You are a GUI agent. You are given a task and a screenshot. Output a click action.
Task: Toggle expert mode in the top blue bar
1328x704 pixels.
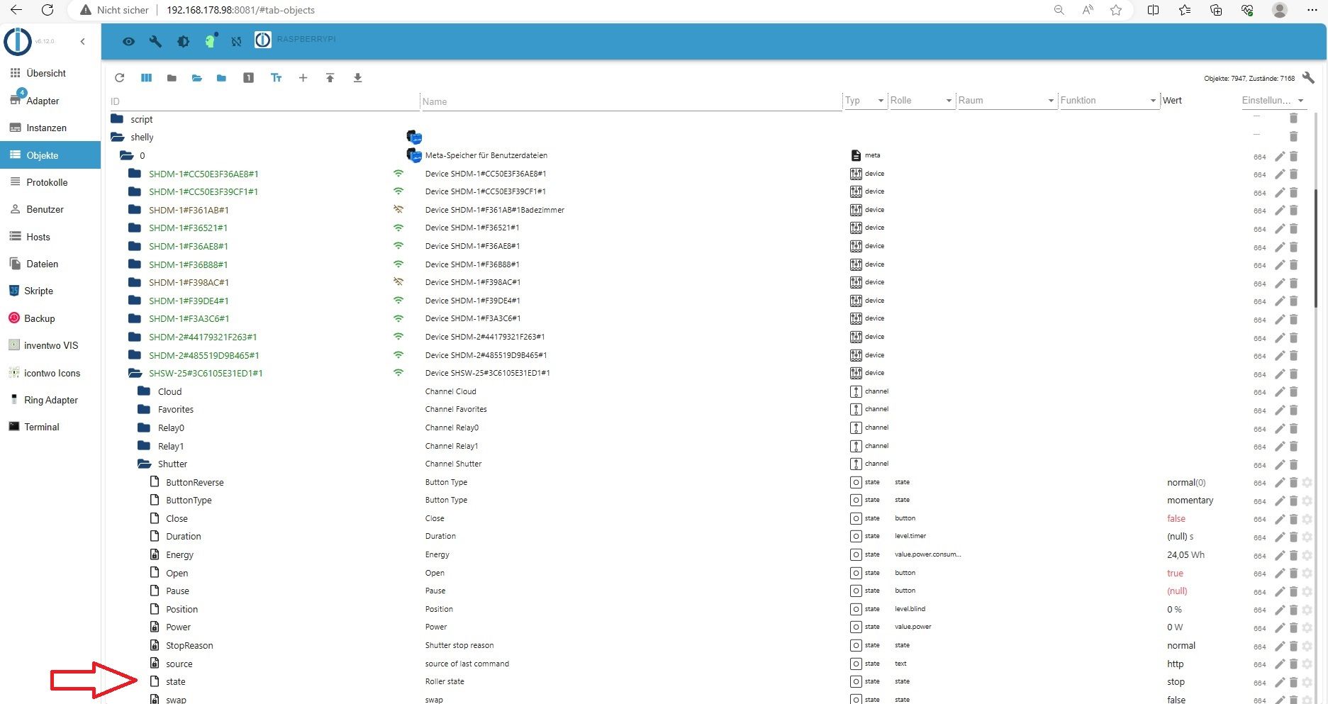[211, 40]
